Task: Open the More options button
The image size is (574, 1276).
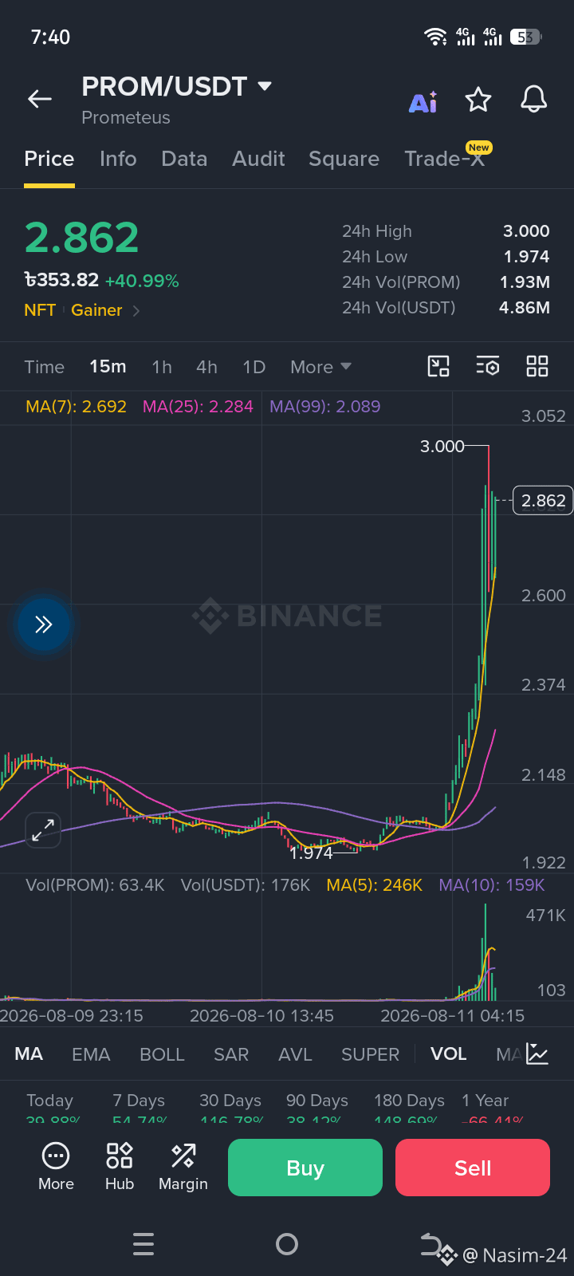Action: coord(56,1167)
